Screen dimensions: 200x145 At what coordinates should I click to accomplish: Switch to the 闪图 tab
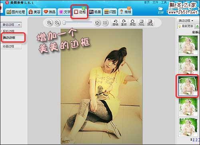[x=110, y=12]
